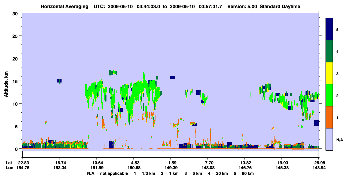Click the longitude value 146.76
354x181 pixels.
(245, 168)
